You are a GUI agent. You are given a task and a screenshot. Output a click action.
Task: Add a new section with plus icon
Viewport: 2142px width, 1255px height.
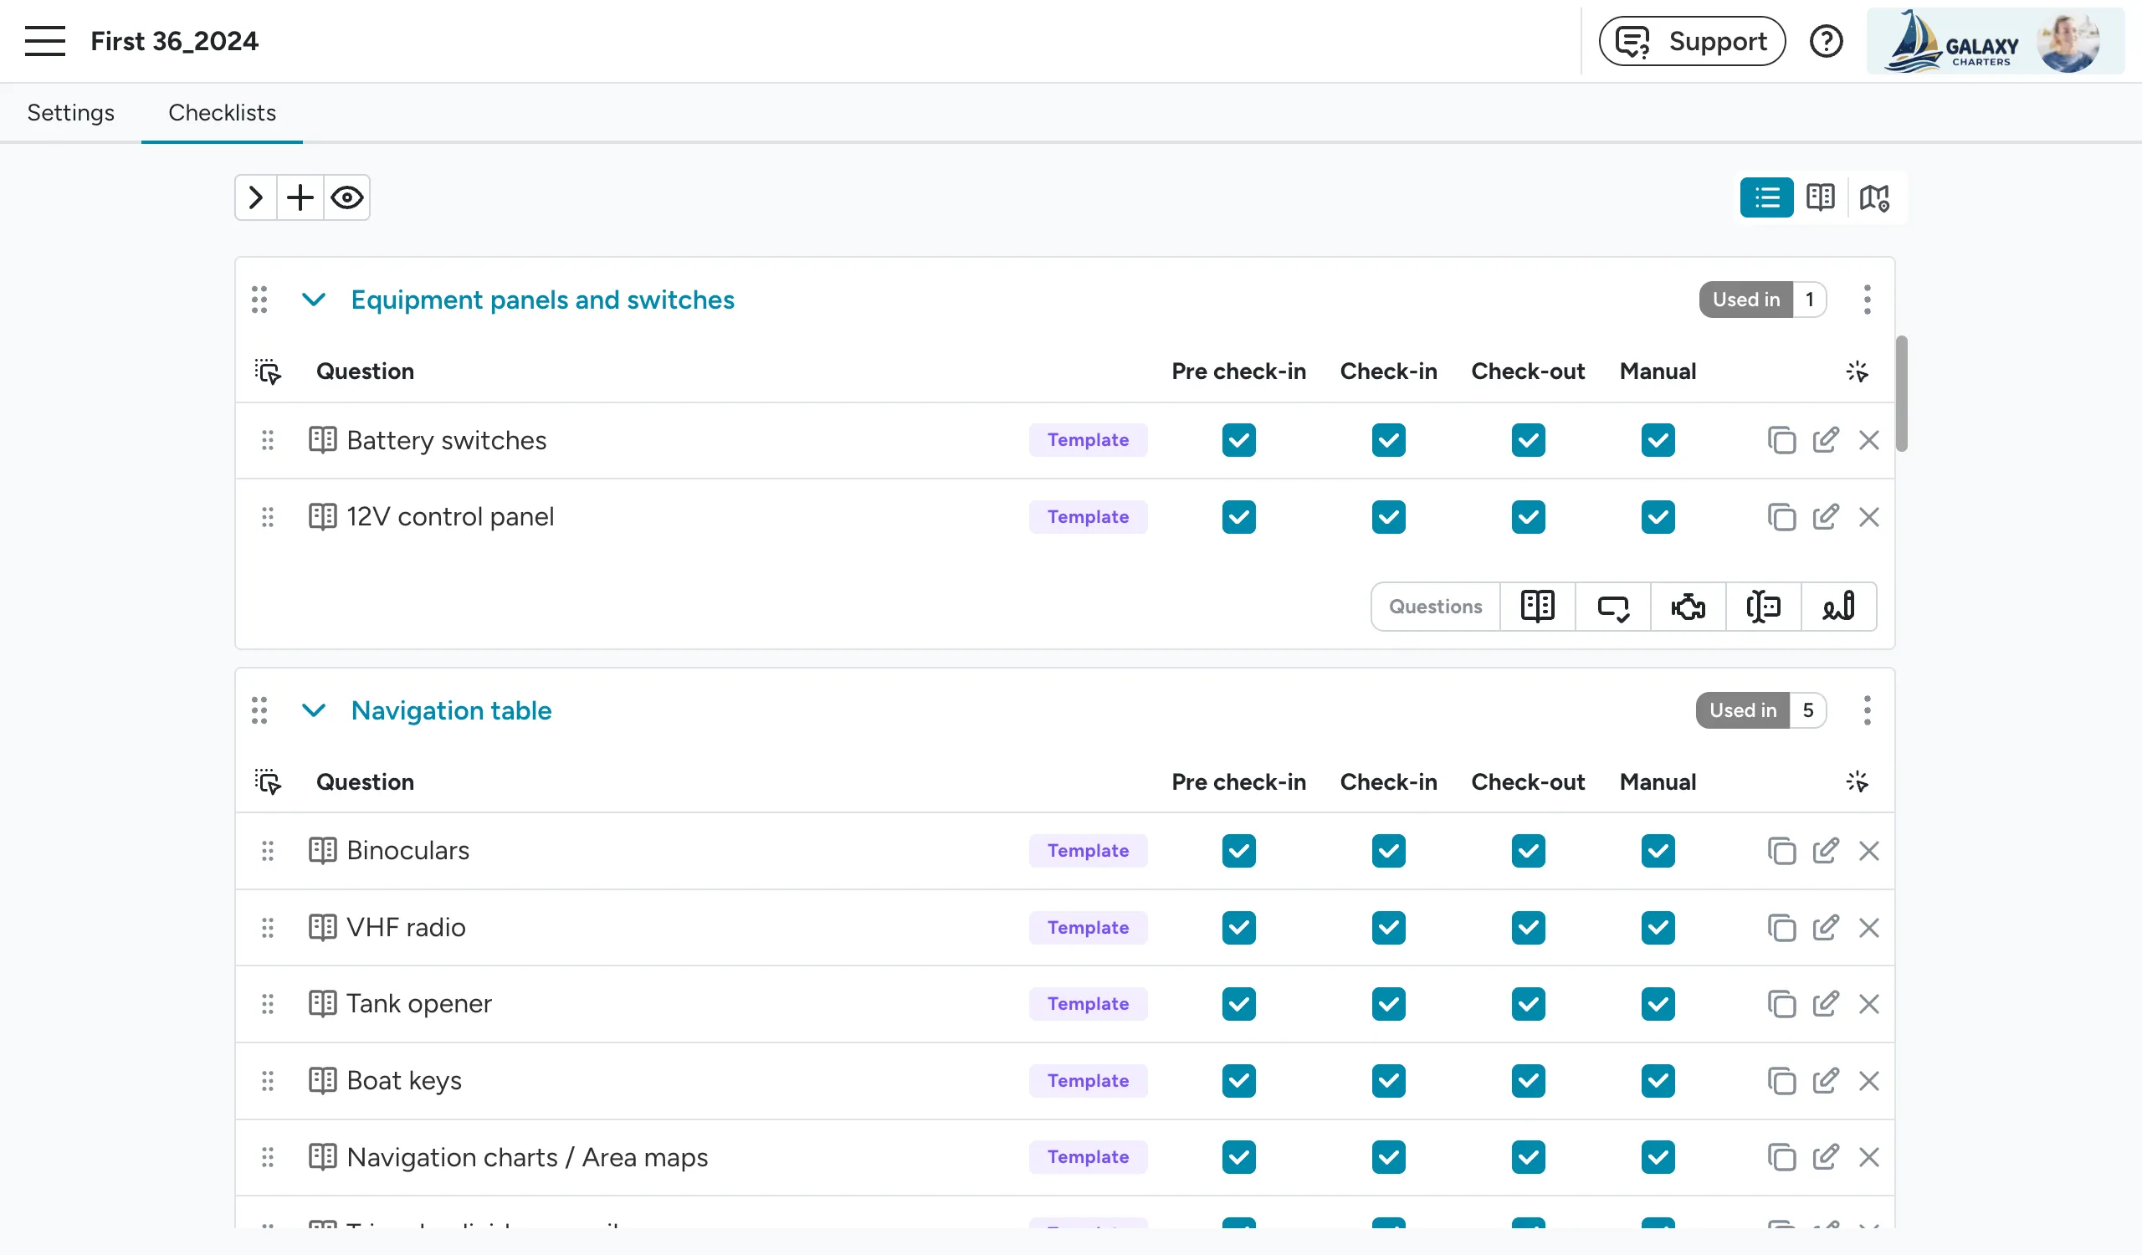point(300,198)
